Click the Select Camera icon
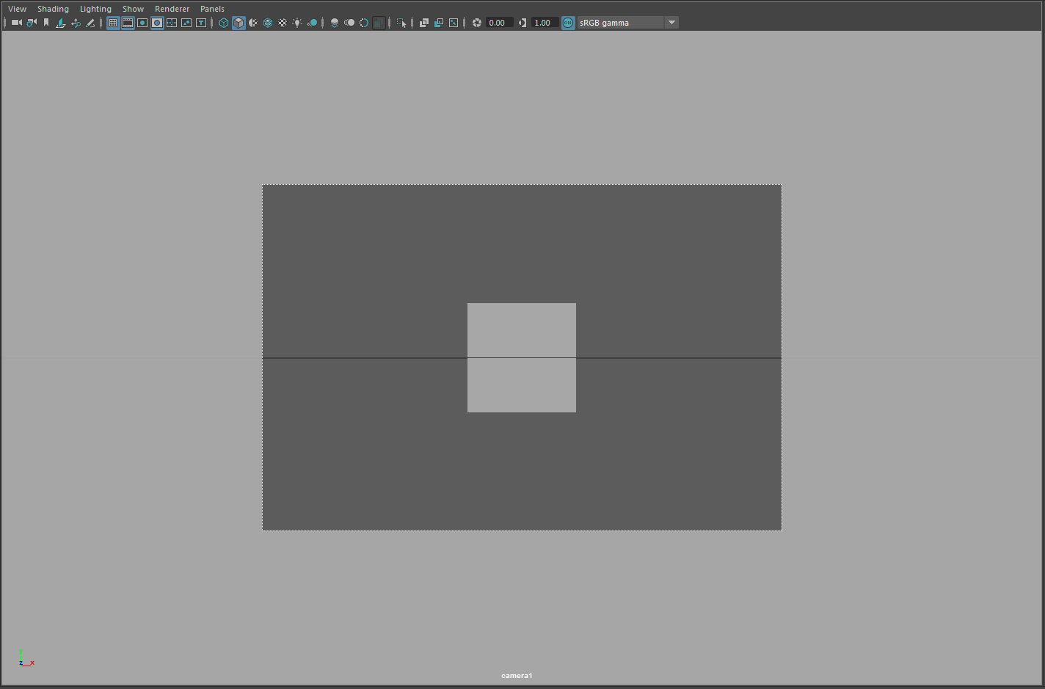This screenshot has width=1045, height=689. pyautogui.click(x=16, y=23)
